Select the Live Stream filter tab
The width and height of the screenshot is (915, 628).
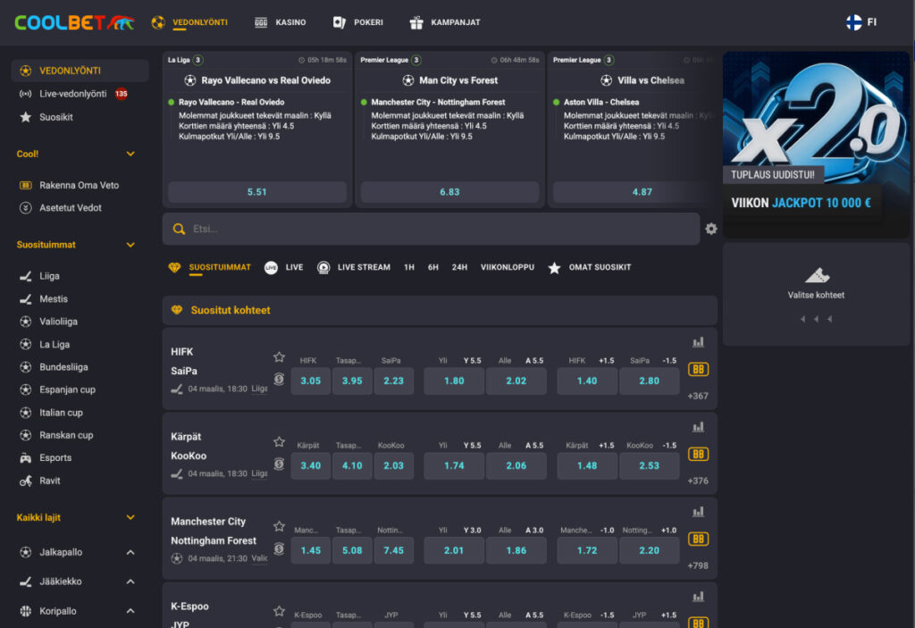click(354, 267)
